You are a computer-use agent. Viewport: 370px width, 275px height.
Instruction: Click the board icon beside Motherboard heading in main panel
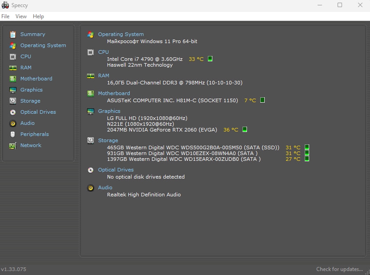pos(90,93)
